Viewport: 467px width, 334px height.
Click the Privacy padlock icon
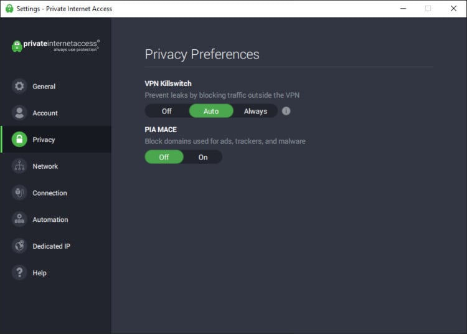coord(19,140)
